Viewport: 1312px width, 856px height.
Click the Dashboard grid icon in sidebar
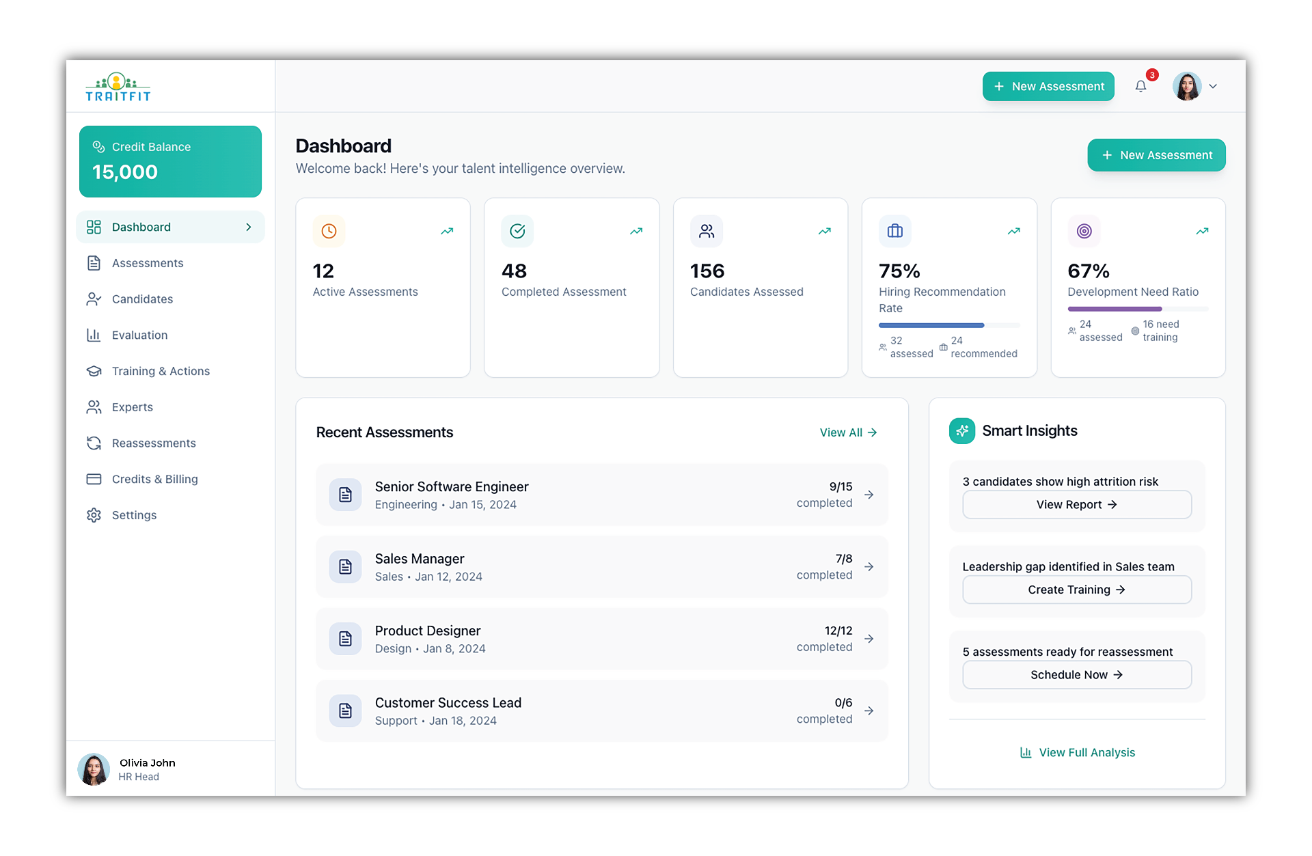coord(94,227)
